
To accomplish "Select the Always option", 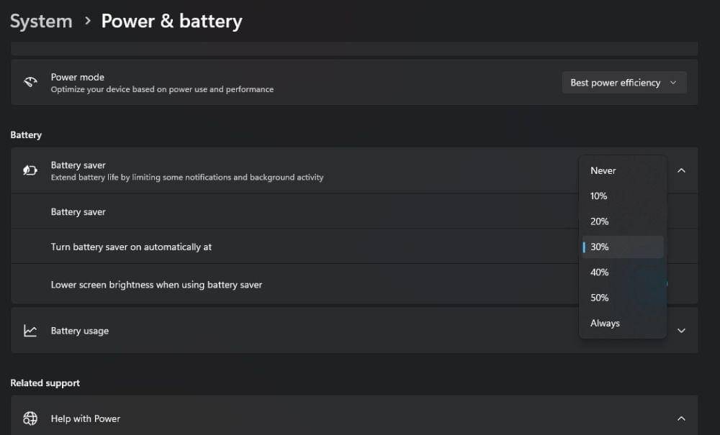I will click(x=605, y=324).
